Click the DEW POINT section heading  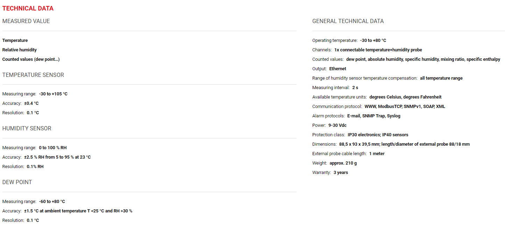pos(17,182)
